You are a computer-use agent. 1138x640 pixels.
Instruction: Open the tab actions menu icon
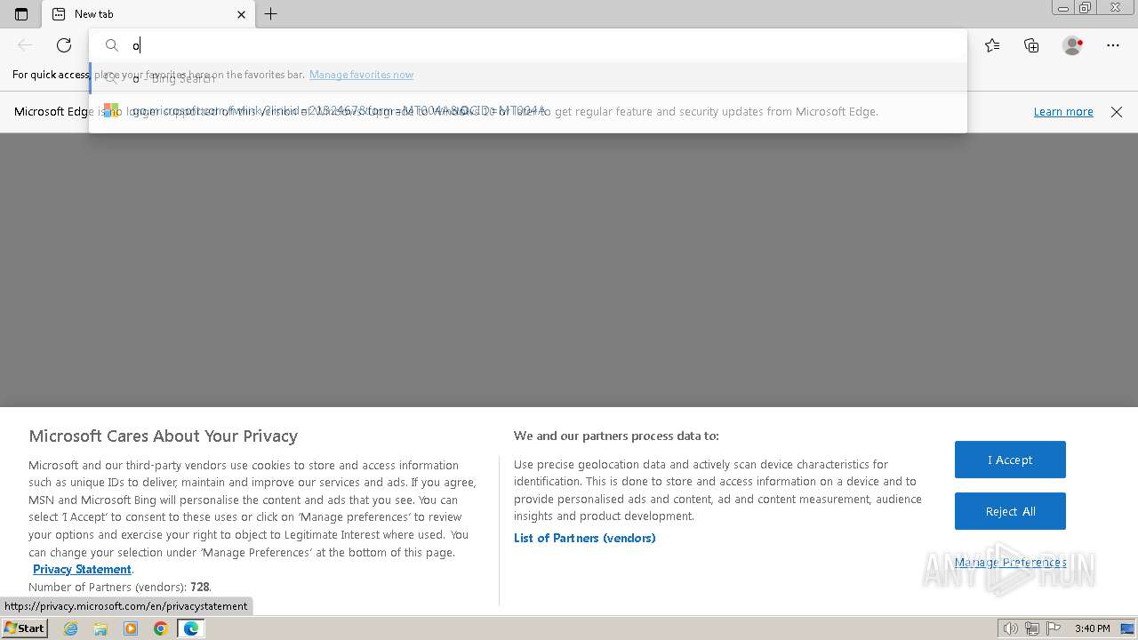21,14
